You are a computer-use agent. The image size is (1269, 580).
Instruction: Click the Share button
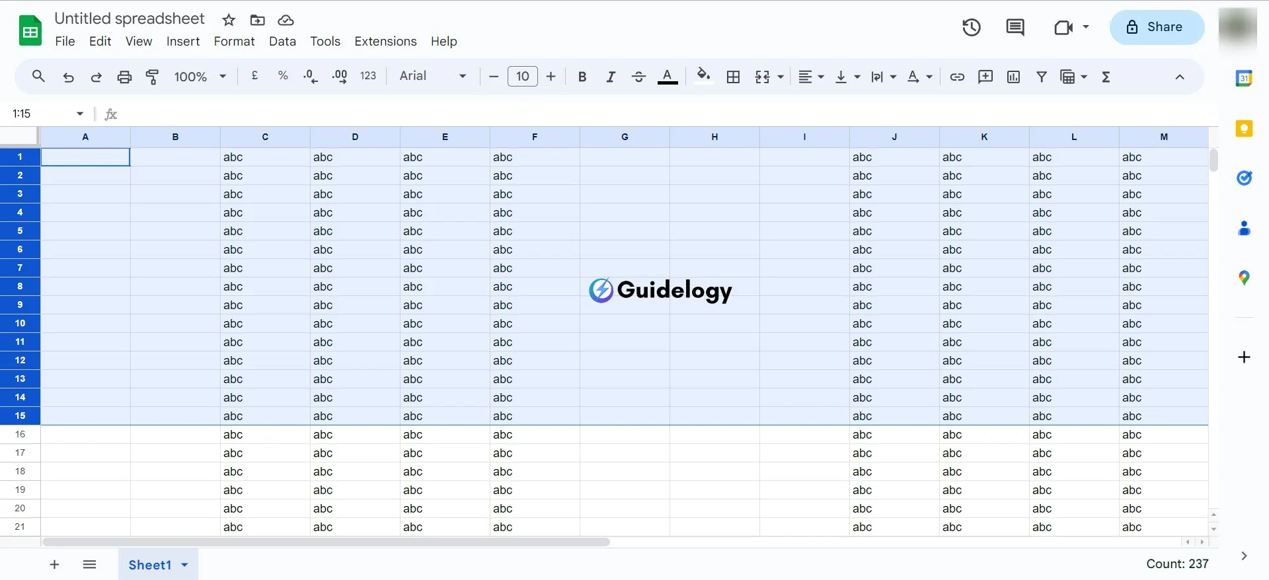(x=1157, y=27)
